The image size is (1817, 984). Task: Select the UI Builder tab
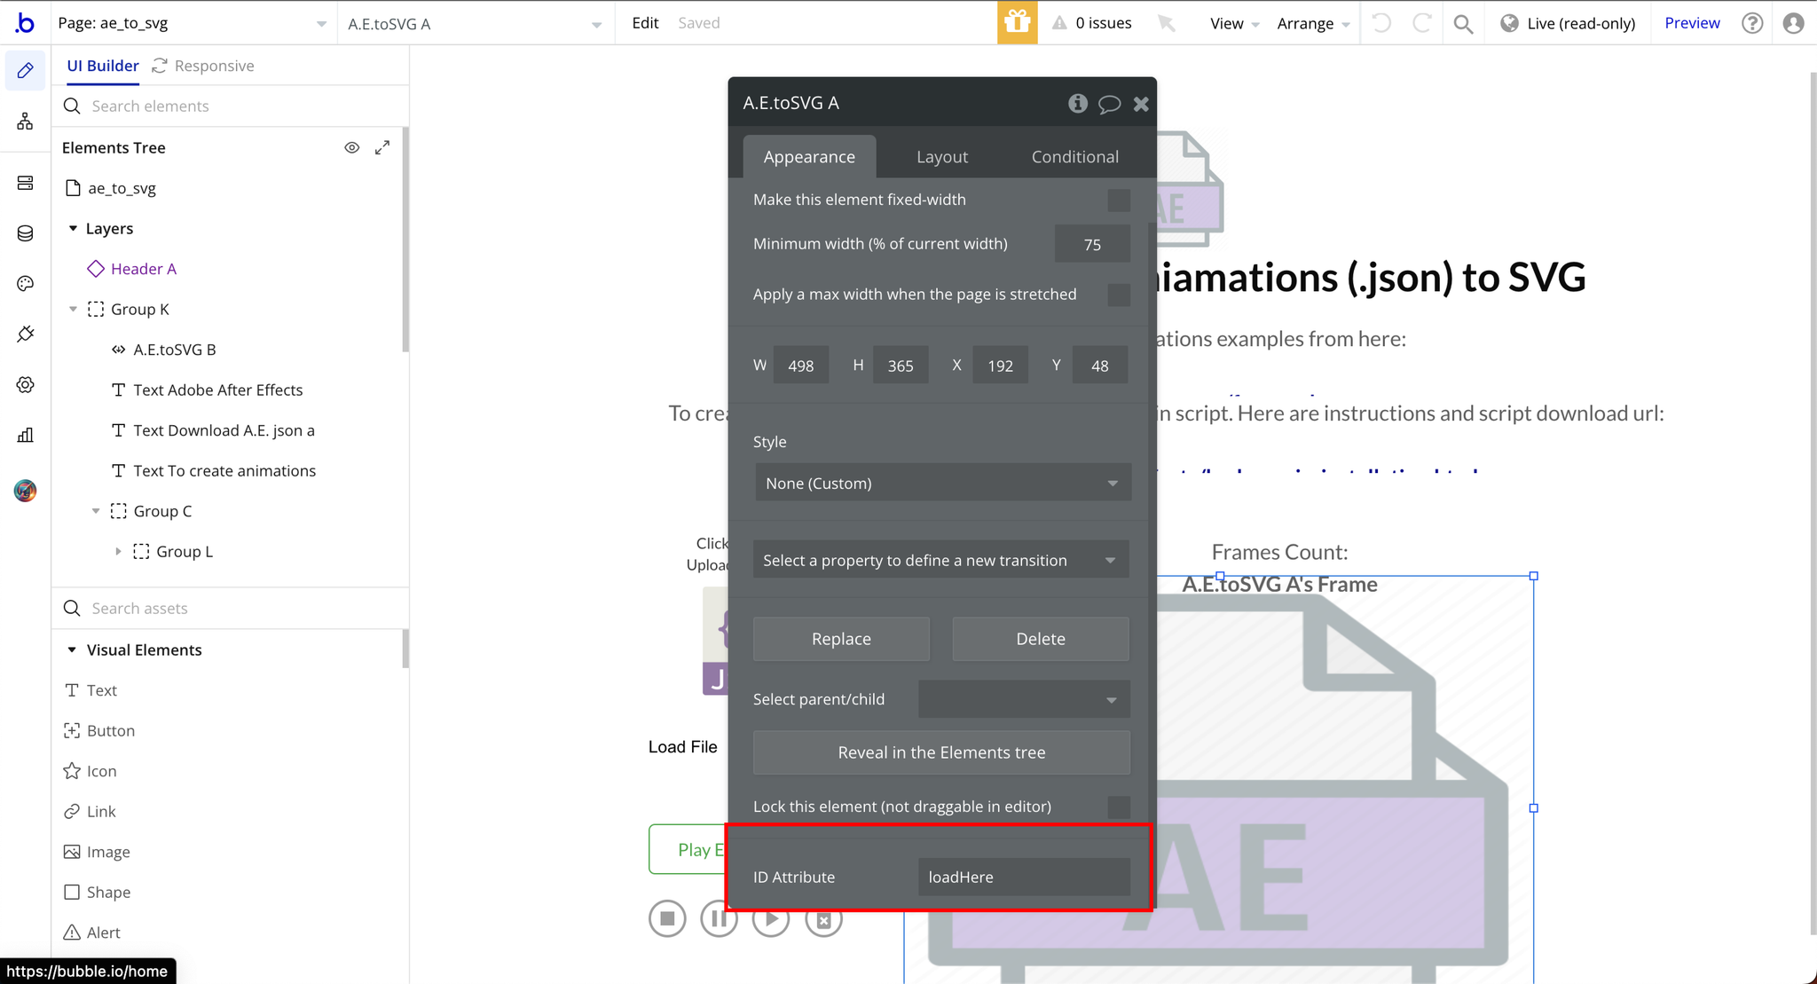point(103,66)
